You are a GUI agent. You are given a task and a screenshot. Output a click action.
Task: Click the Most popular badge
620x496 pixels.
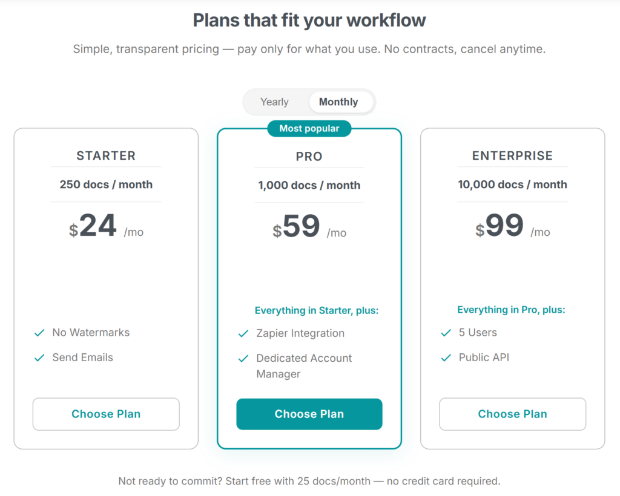[x=309, y=128]
